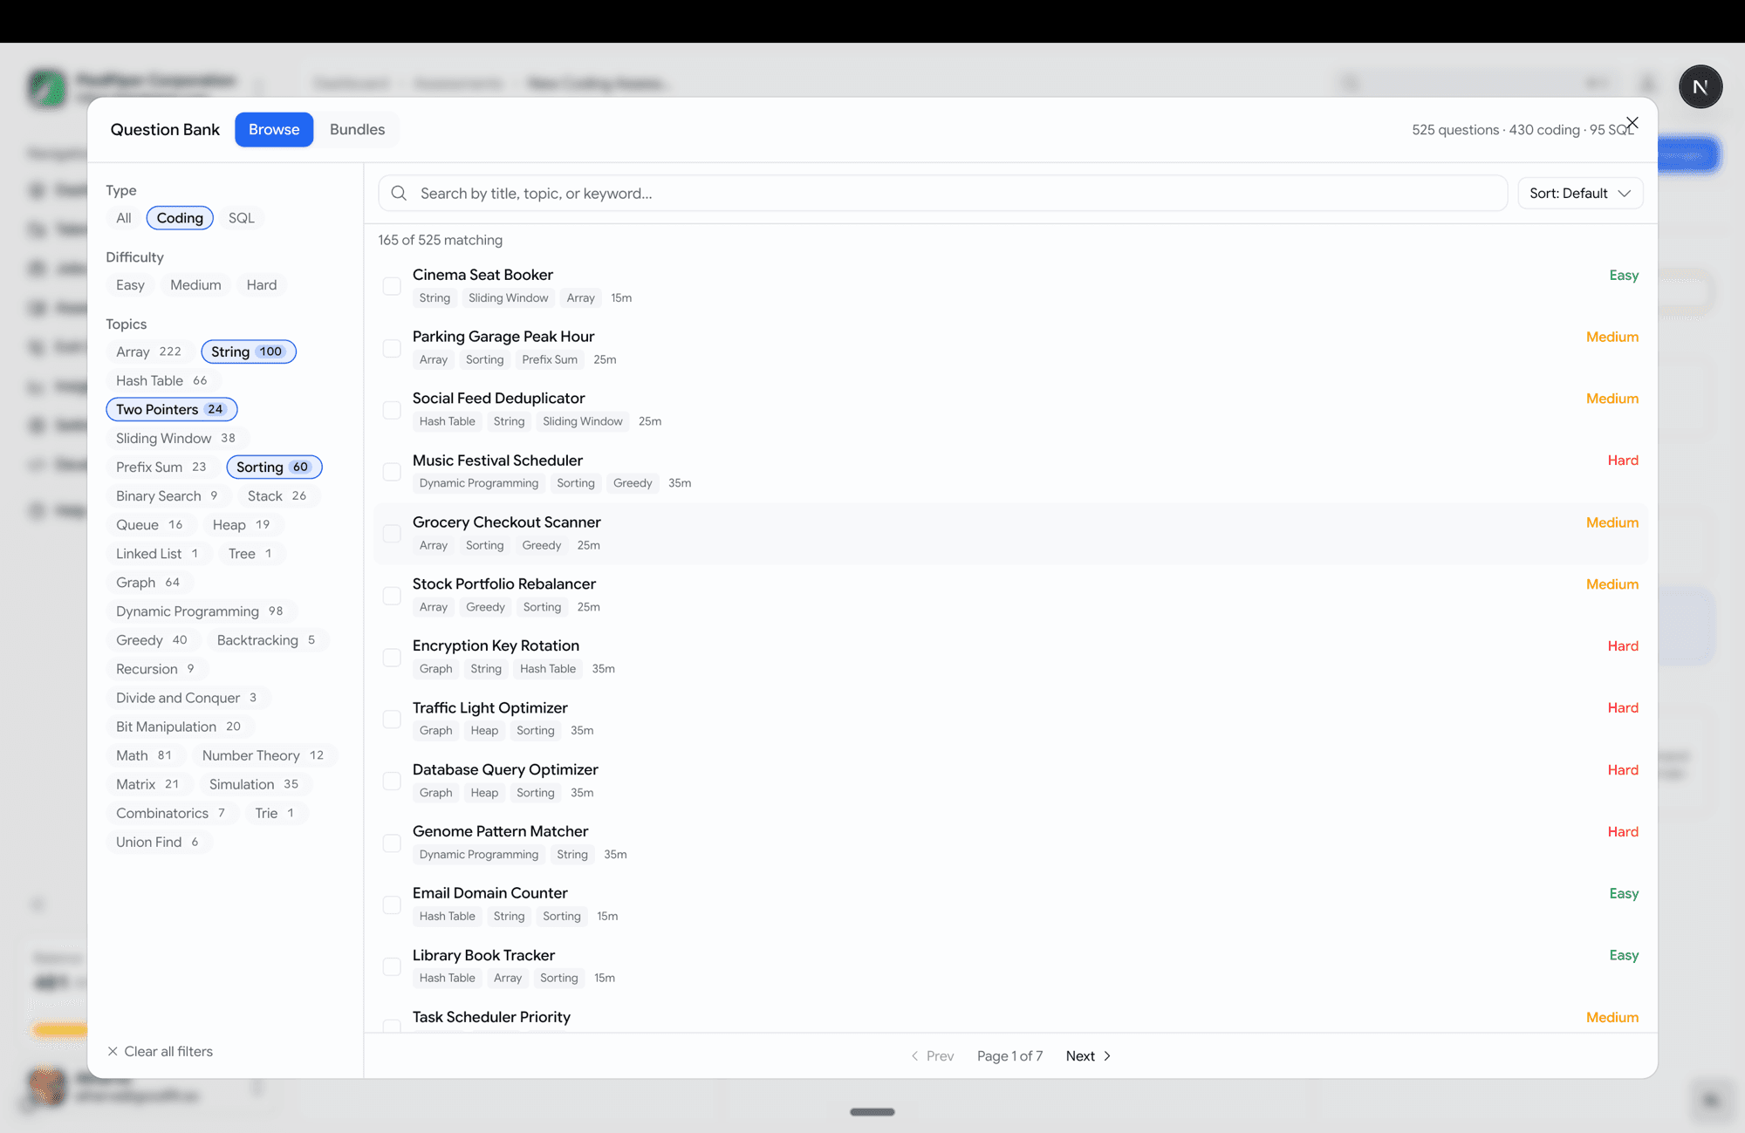The image size is (1745, 1133).
Task: Toggle the Bit Manipulation 20 topic
Action: pos(179,726)
